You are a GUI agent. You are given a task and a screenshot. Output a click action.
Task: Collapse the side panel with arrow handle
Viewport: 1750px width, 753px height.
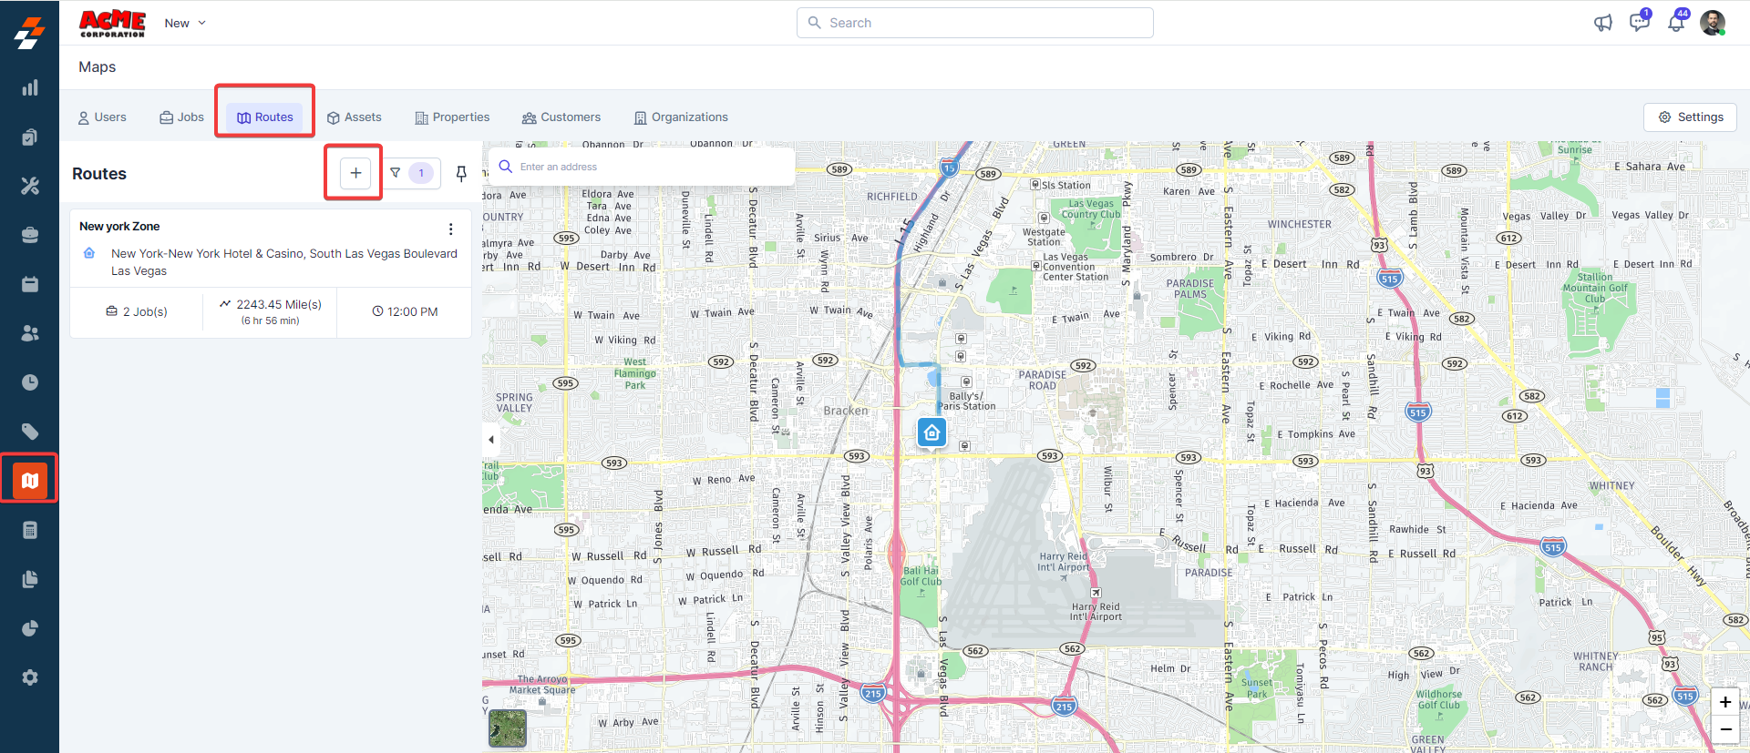491,440
